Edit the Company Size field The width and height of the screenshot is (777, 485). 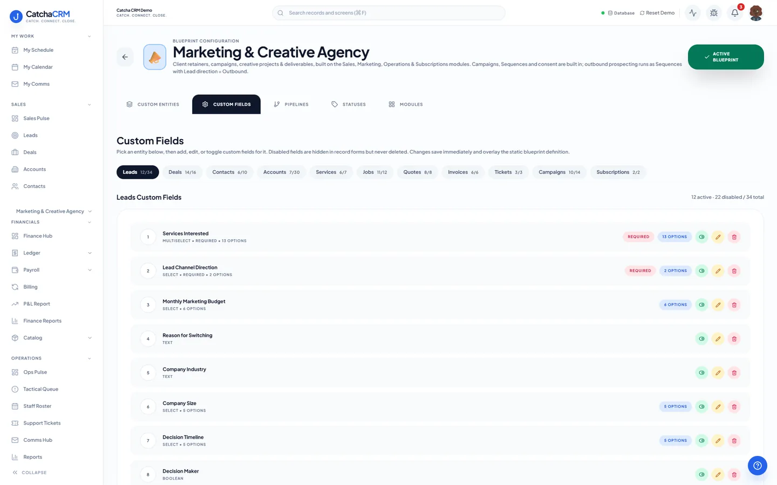(x=718, y=406)
